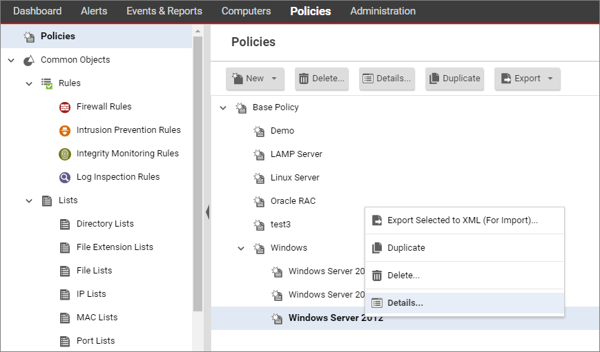Click the Oracle RAC policy icon
Screen dimensions: 600x352
pyautogui.click(x=259, y=201)
